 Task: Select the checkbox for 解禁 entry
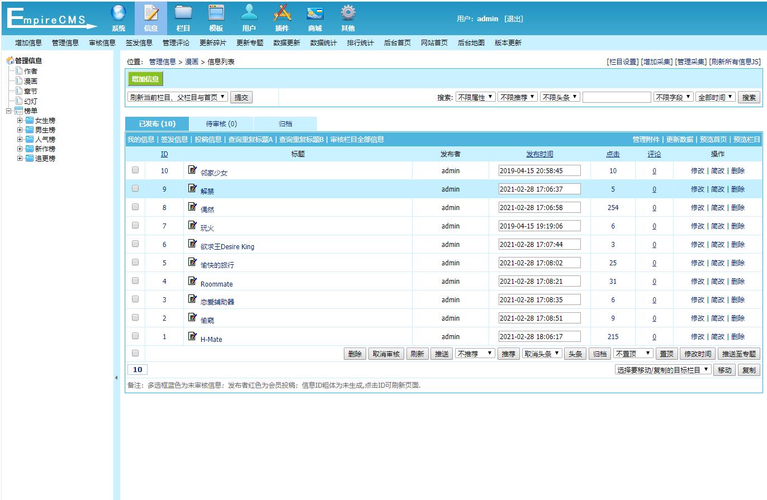(135, 188)
